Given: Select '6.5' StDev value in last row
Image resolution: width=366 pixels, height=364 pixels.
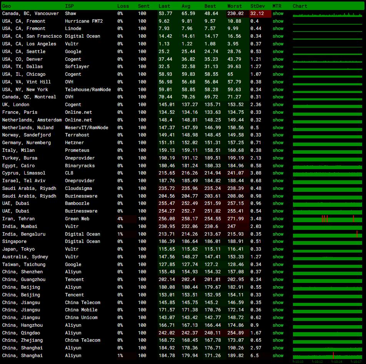Looking at the screenshot, I should pos(255,356).
